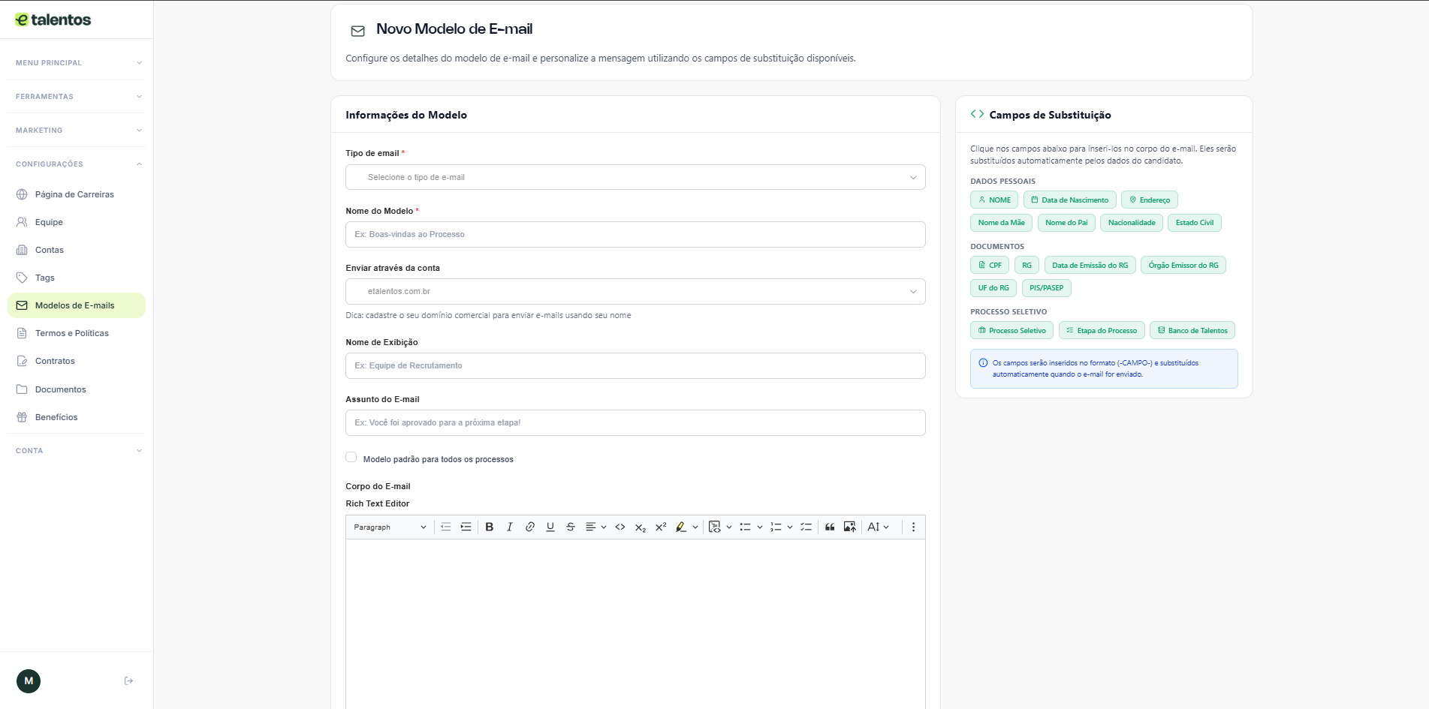
Task: Insert a link using the toolbar
Action: [x=529, y=527]
